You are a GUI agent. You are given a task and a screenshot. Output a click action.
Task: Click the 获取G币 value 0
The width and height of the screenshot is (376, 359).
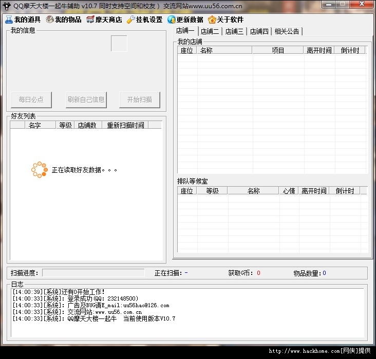(258, 273)
